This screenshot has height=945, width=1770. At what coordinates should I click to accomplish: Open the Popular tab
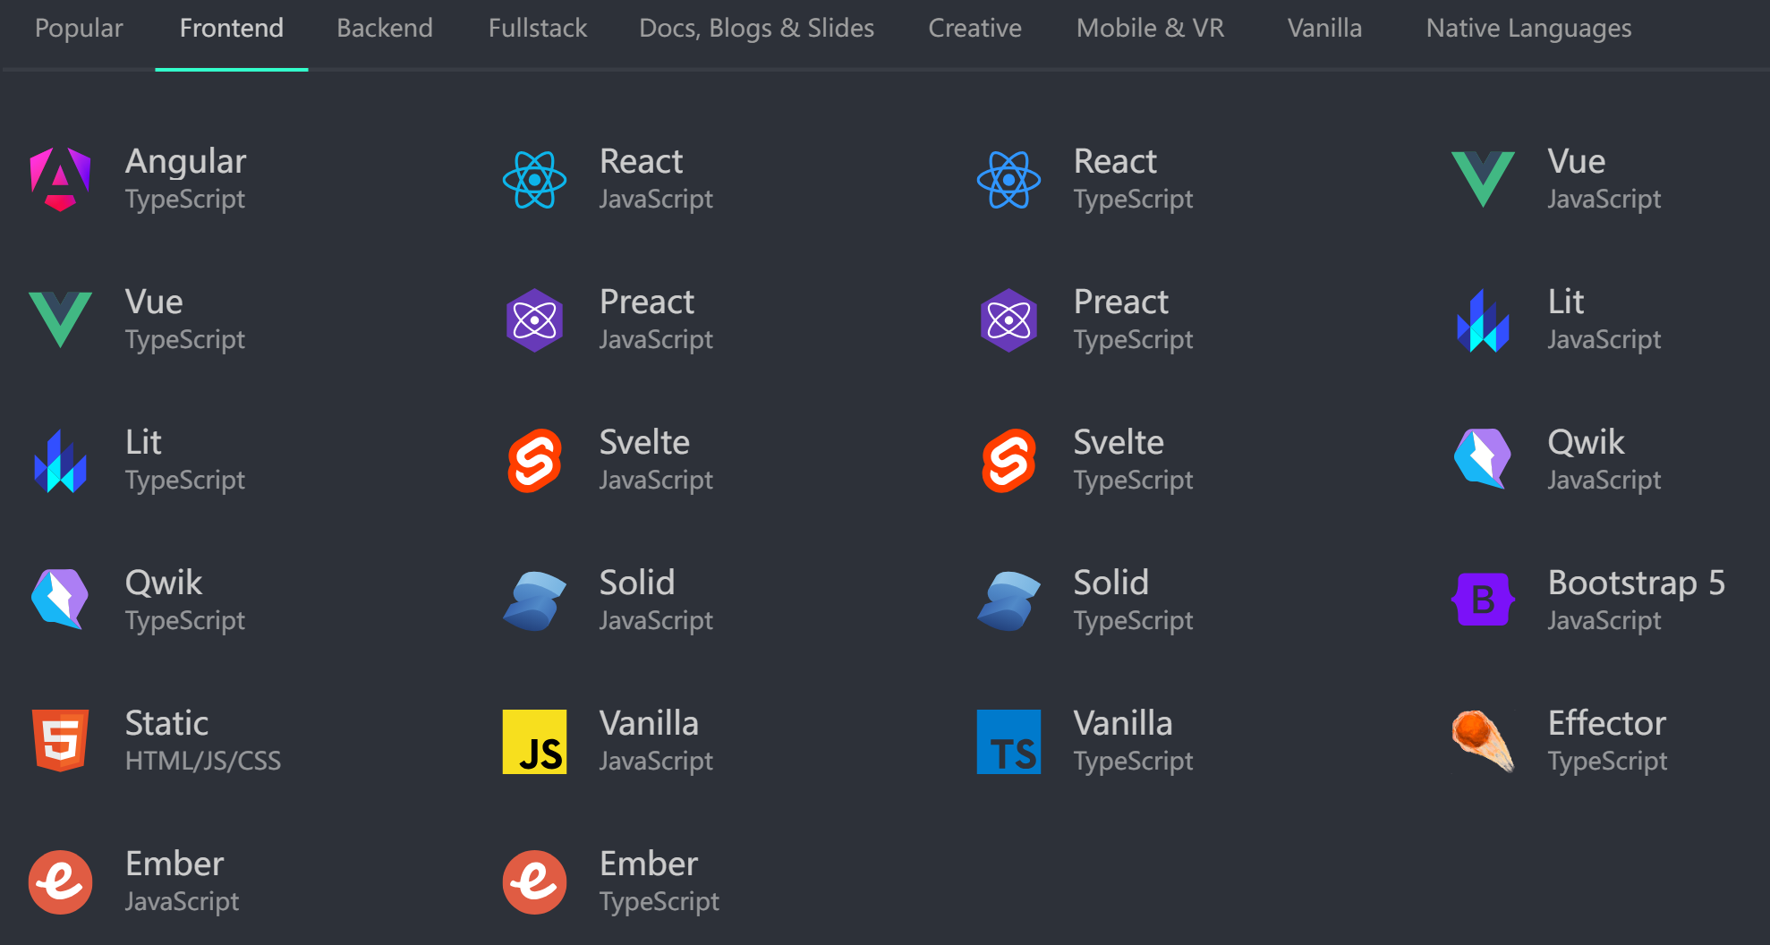tap(79, 29)
